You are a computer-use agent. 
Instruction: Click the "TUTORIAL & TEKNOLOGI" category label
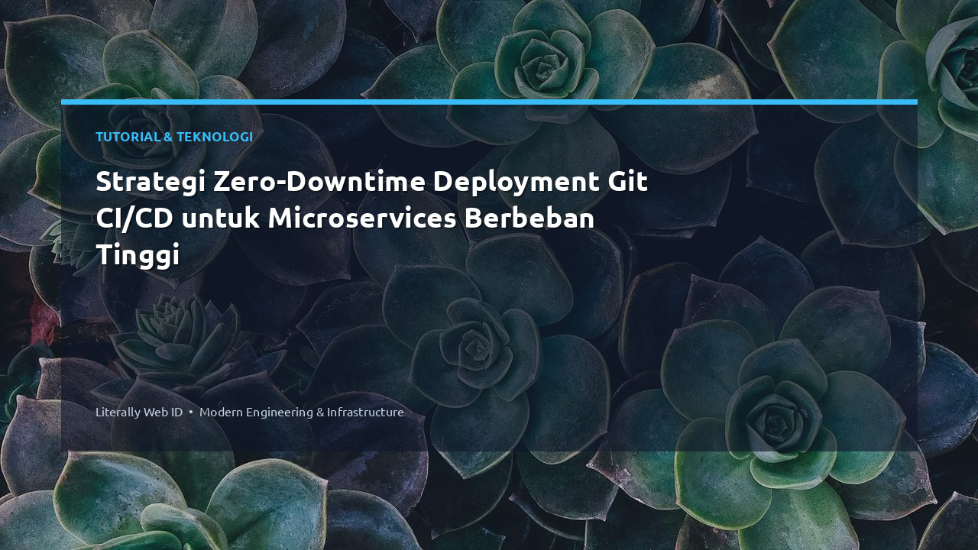(x=174, y=137)
